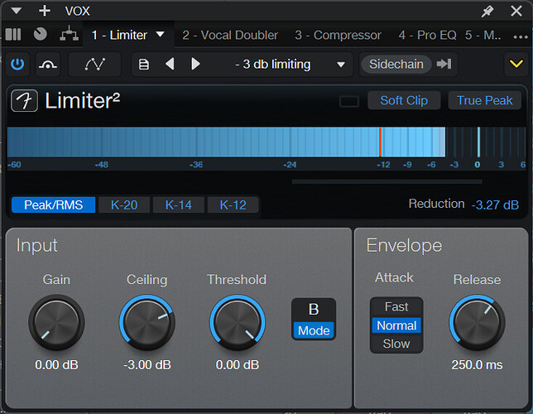Select K-12 meter mode
Screen dimensions: 533x414
click(x=233, y=205)
